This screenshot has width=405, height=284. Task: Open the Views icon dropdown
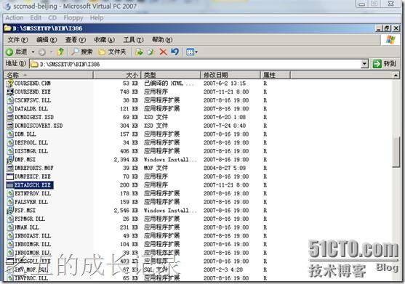tap(192, 52)
